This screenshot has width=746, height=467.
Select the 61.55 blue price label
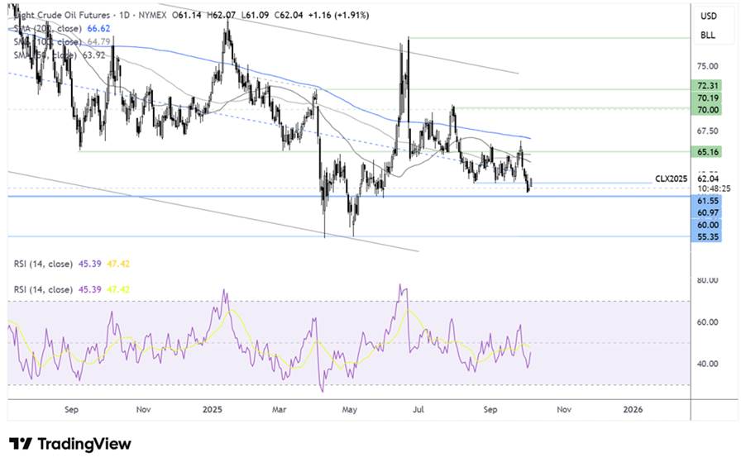[x=707, y=201]
